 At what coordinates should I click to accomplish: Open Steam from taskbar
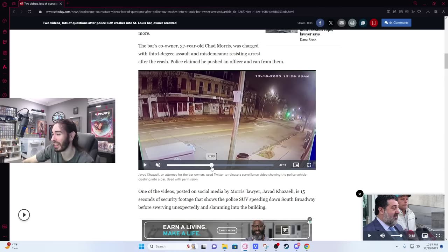[286, 246]
